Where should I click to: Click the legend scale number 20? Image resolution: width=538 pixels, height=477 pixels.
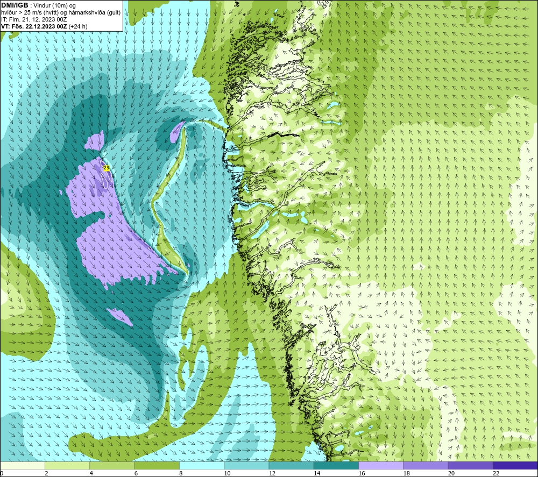[451, 473]
